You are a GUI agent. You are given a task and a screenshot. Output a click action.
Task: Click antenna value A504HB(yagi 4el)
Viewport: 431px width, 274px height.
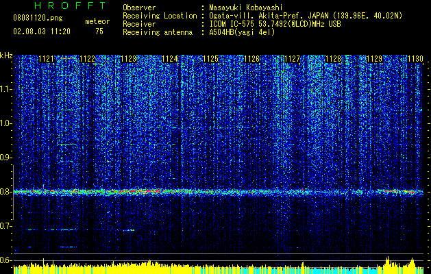[242, 32]
